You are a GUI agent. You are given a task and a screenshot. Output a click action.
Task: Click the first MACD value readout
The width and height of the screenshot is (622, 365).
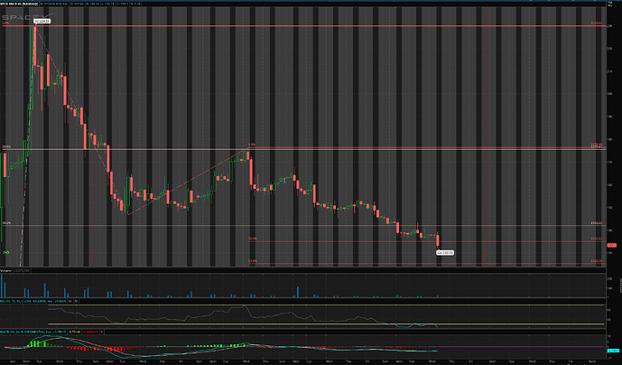pyautogui.click(x=60, y=332)
